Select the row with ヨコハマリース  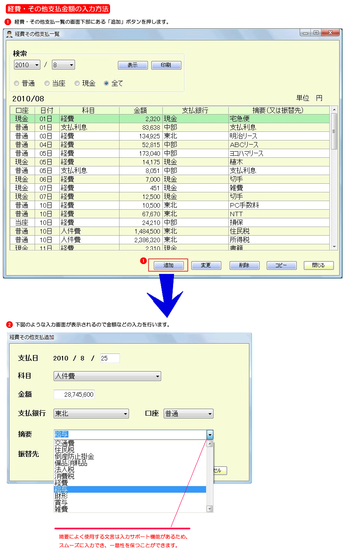point(170,153)
